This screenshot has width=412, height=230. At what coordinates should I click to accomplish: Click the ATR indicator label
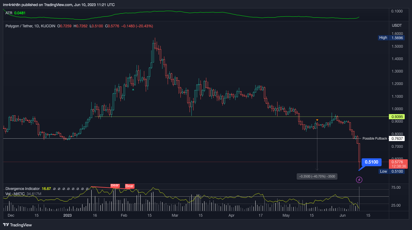click(9, 13)
